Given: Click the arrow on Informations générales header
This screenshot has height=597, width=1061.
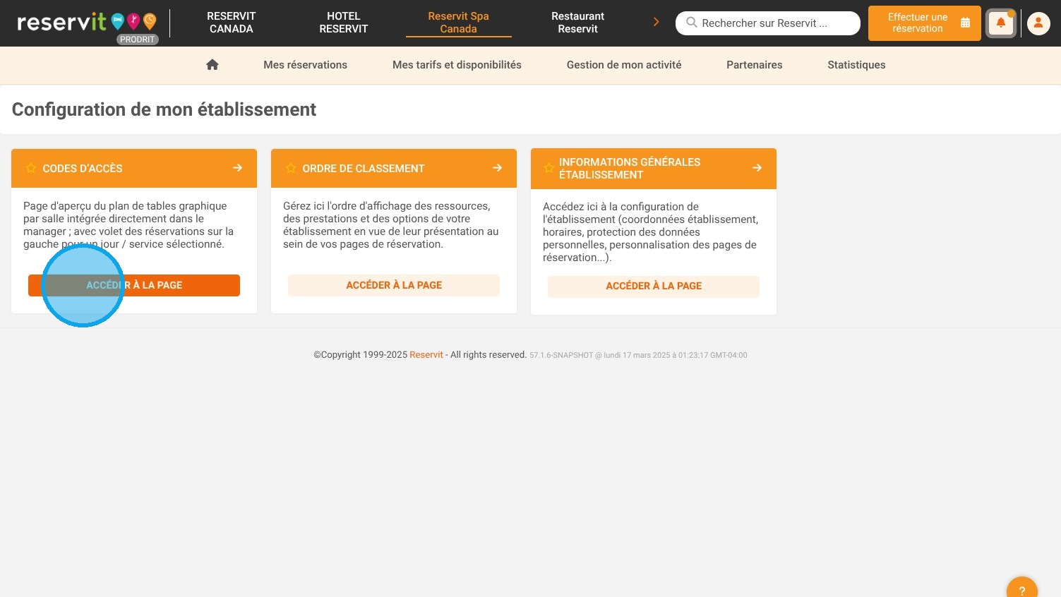Looking at the screenshot, I should coord(757,168).
